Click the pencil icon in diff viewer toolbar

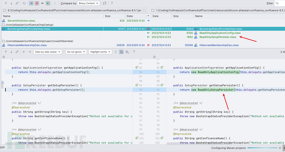coord(17,52)
